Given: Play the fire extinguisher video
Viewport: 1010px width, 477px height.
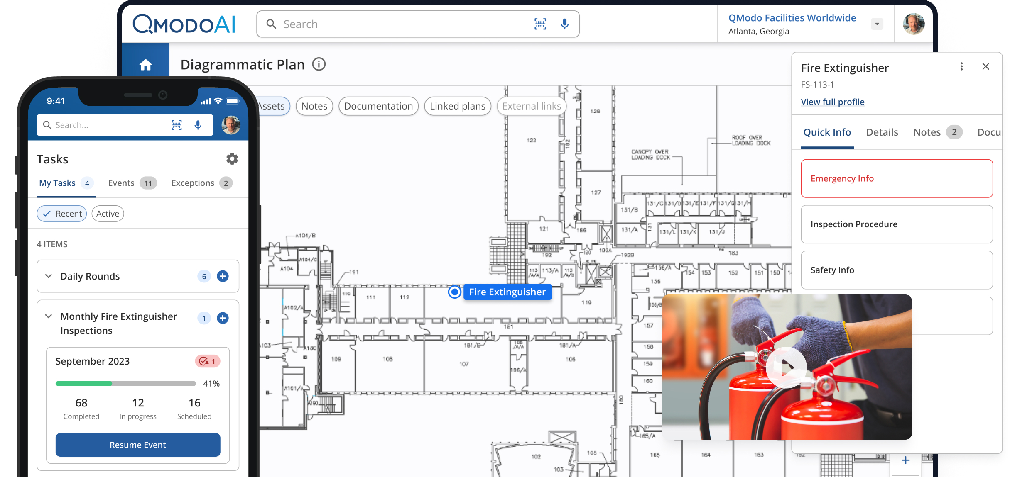Looking at the screenshot, I should coord(787,367).
